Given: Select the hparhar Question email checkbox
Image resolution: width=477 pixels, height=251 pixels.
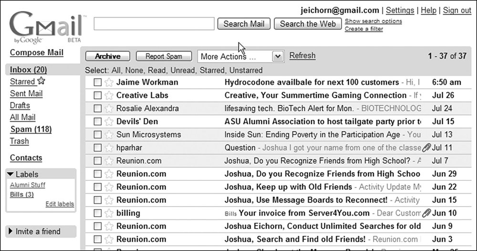Looking at the screenshot, I should click(x=97, y=147).
